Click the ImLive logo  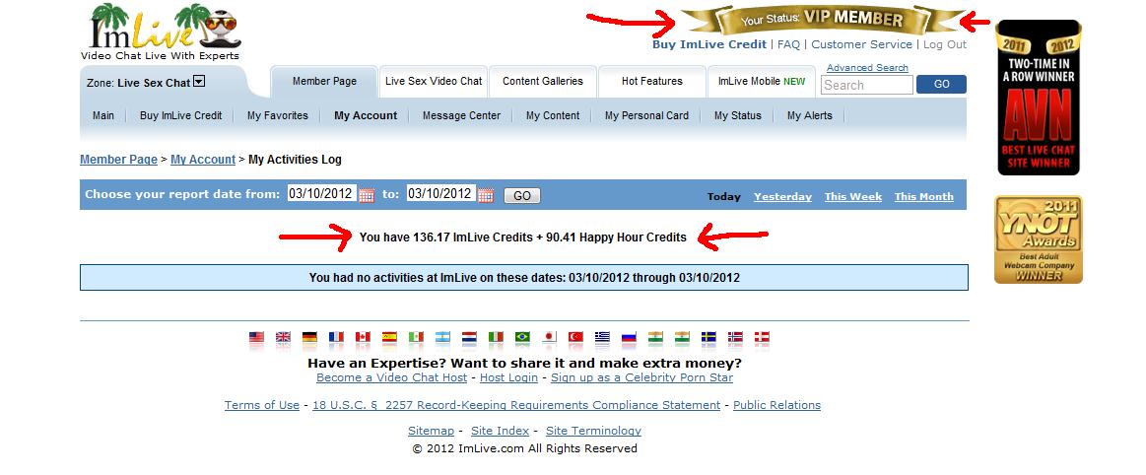pos(162,33)
